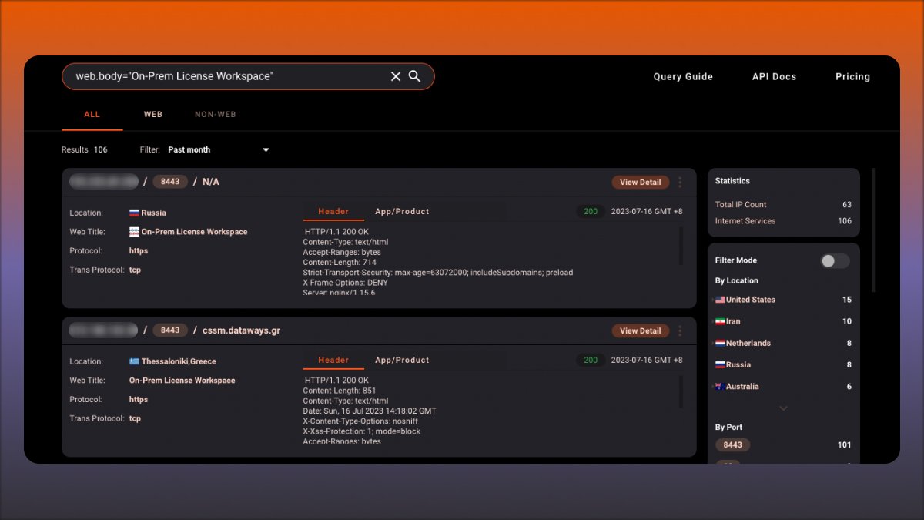Image resolution: width=924 pixels, height=520 pixels.
Task: Clear the search query with the X icon
Action: (396, 76)
